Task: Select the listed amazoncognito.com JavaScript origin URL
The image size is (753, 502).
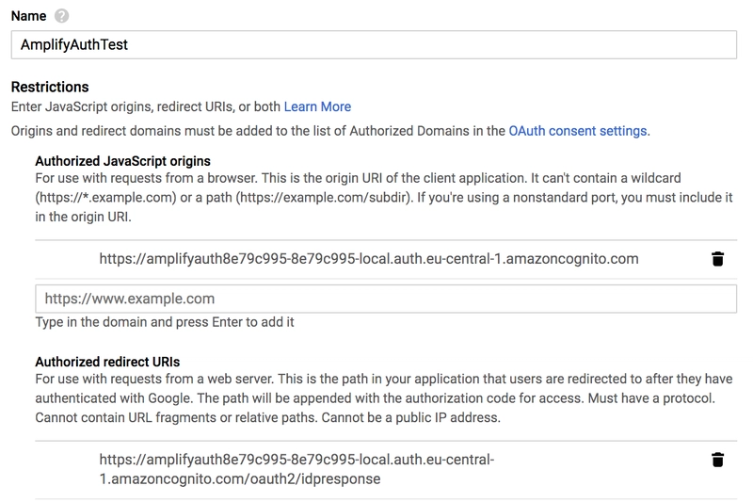Action: 369,259
